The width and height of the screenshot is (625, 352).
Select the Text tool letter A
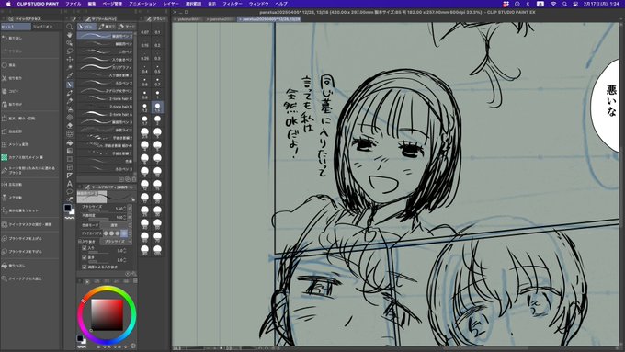(x=70, y=184)
